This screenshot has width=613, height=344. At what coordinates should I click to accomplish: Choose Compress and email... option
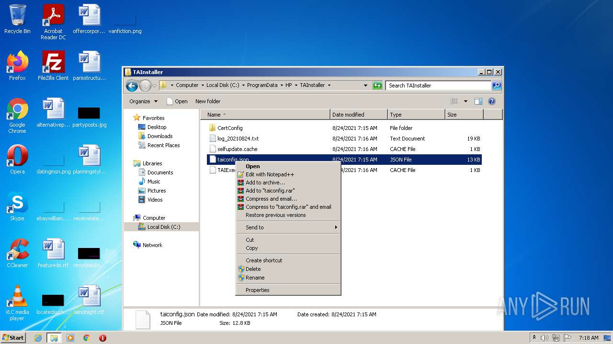[288, 199]
